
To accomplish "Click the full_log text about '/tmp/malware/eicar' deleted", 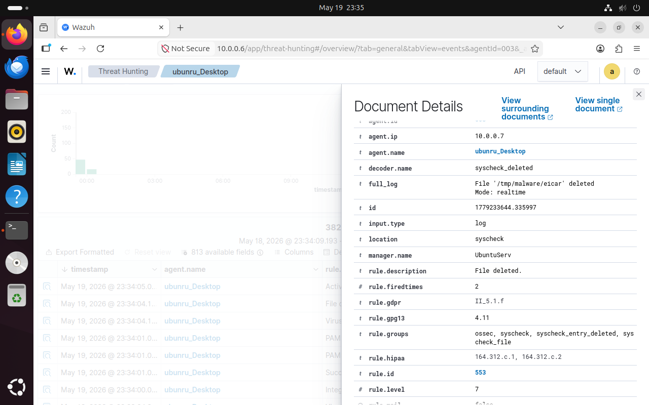I will point(534,188).
